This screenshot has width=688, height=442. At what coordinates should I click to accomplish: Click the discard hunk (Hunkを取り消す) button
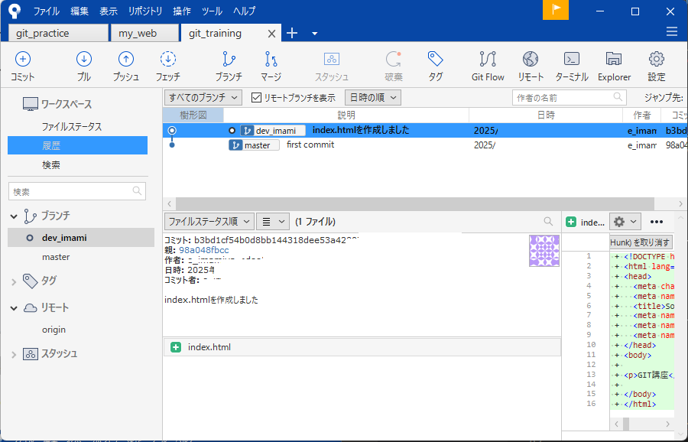641,242
